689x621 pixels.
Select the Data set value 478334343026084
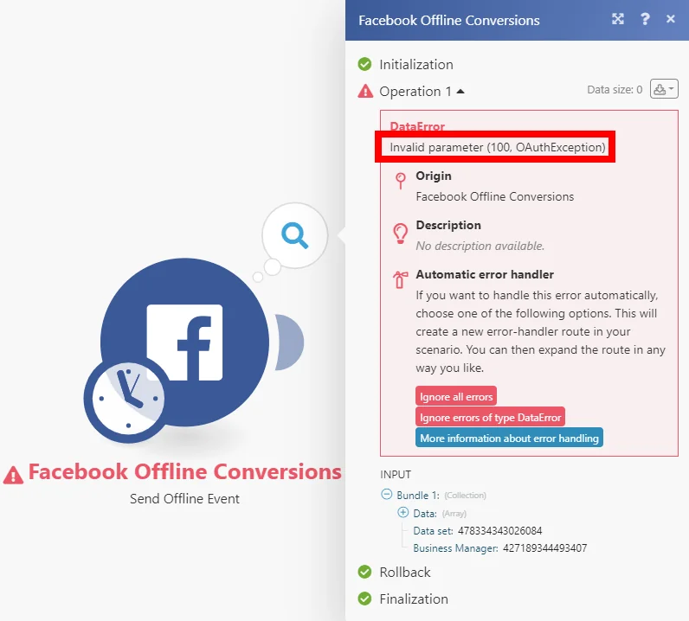tap(500, 530)
